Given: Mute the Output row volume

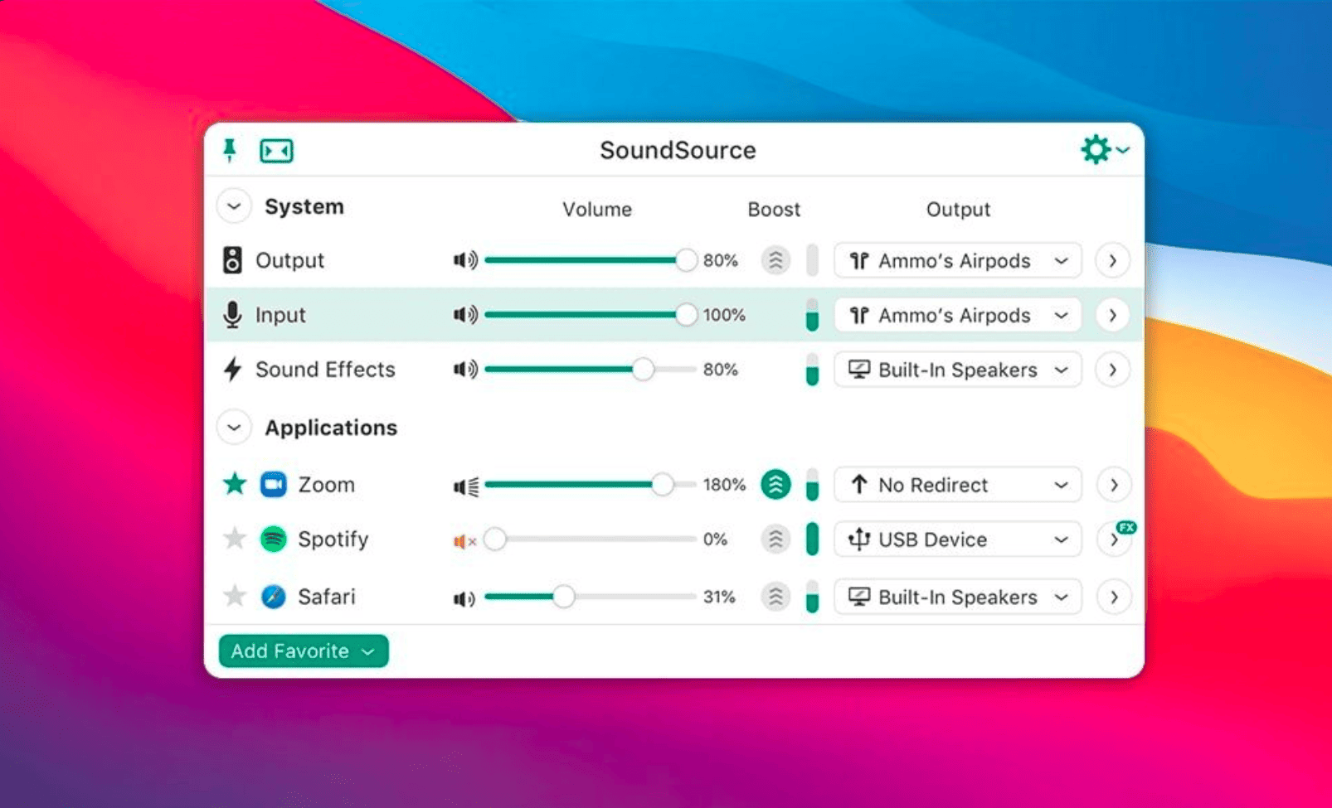Looking at the screenshot, I should [465, 260].
